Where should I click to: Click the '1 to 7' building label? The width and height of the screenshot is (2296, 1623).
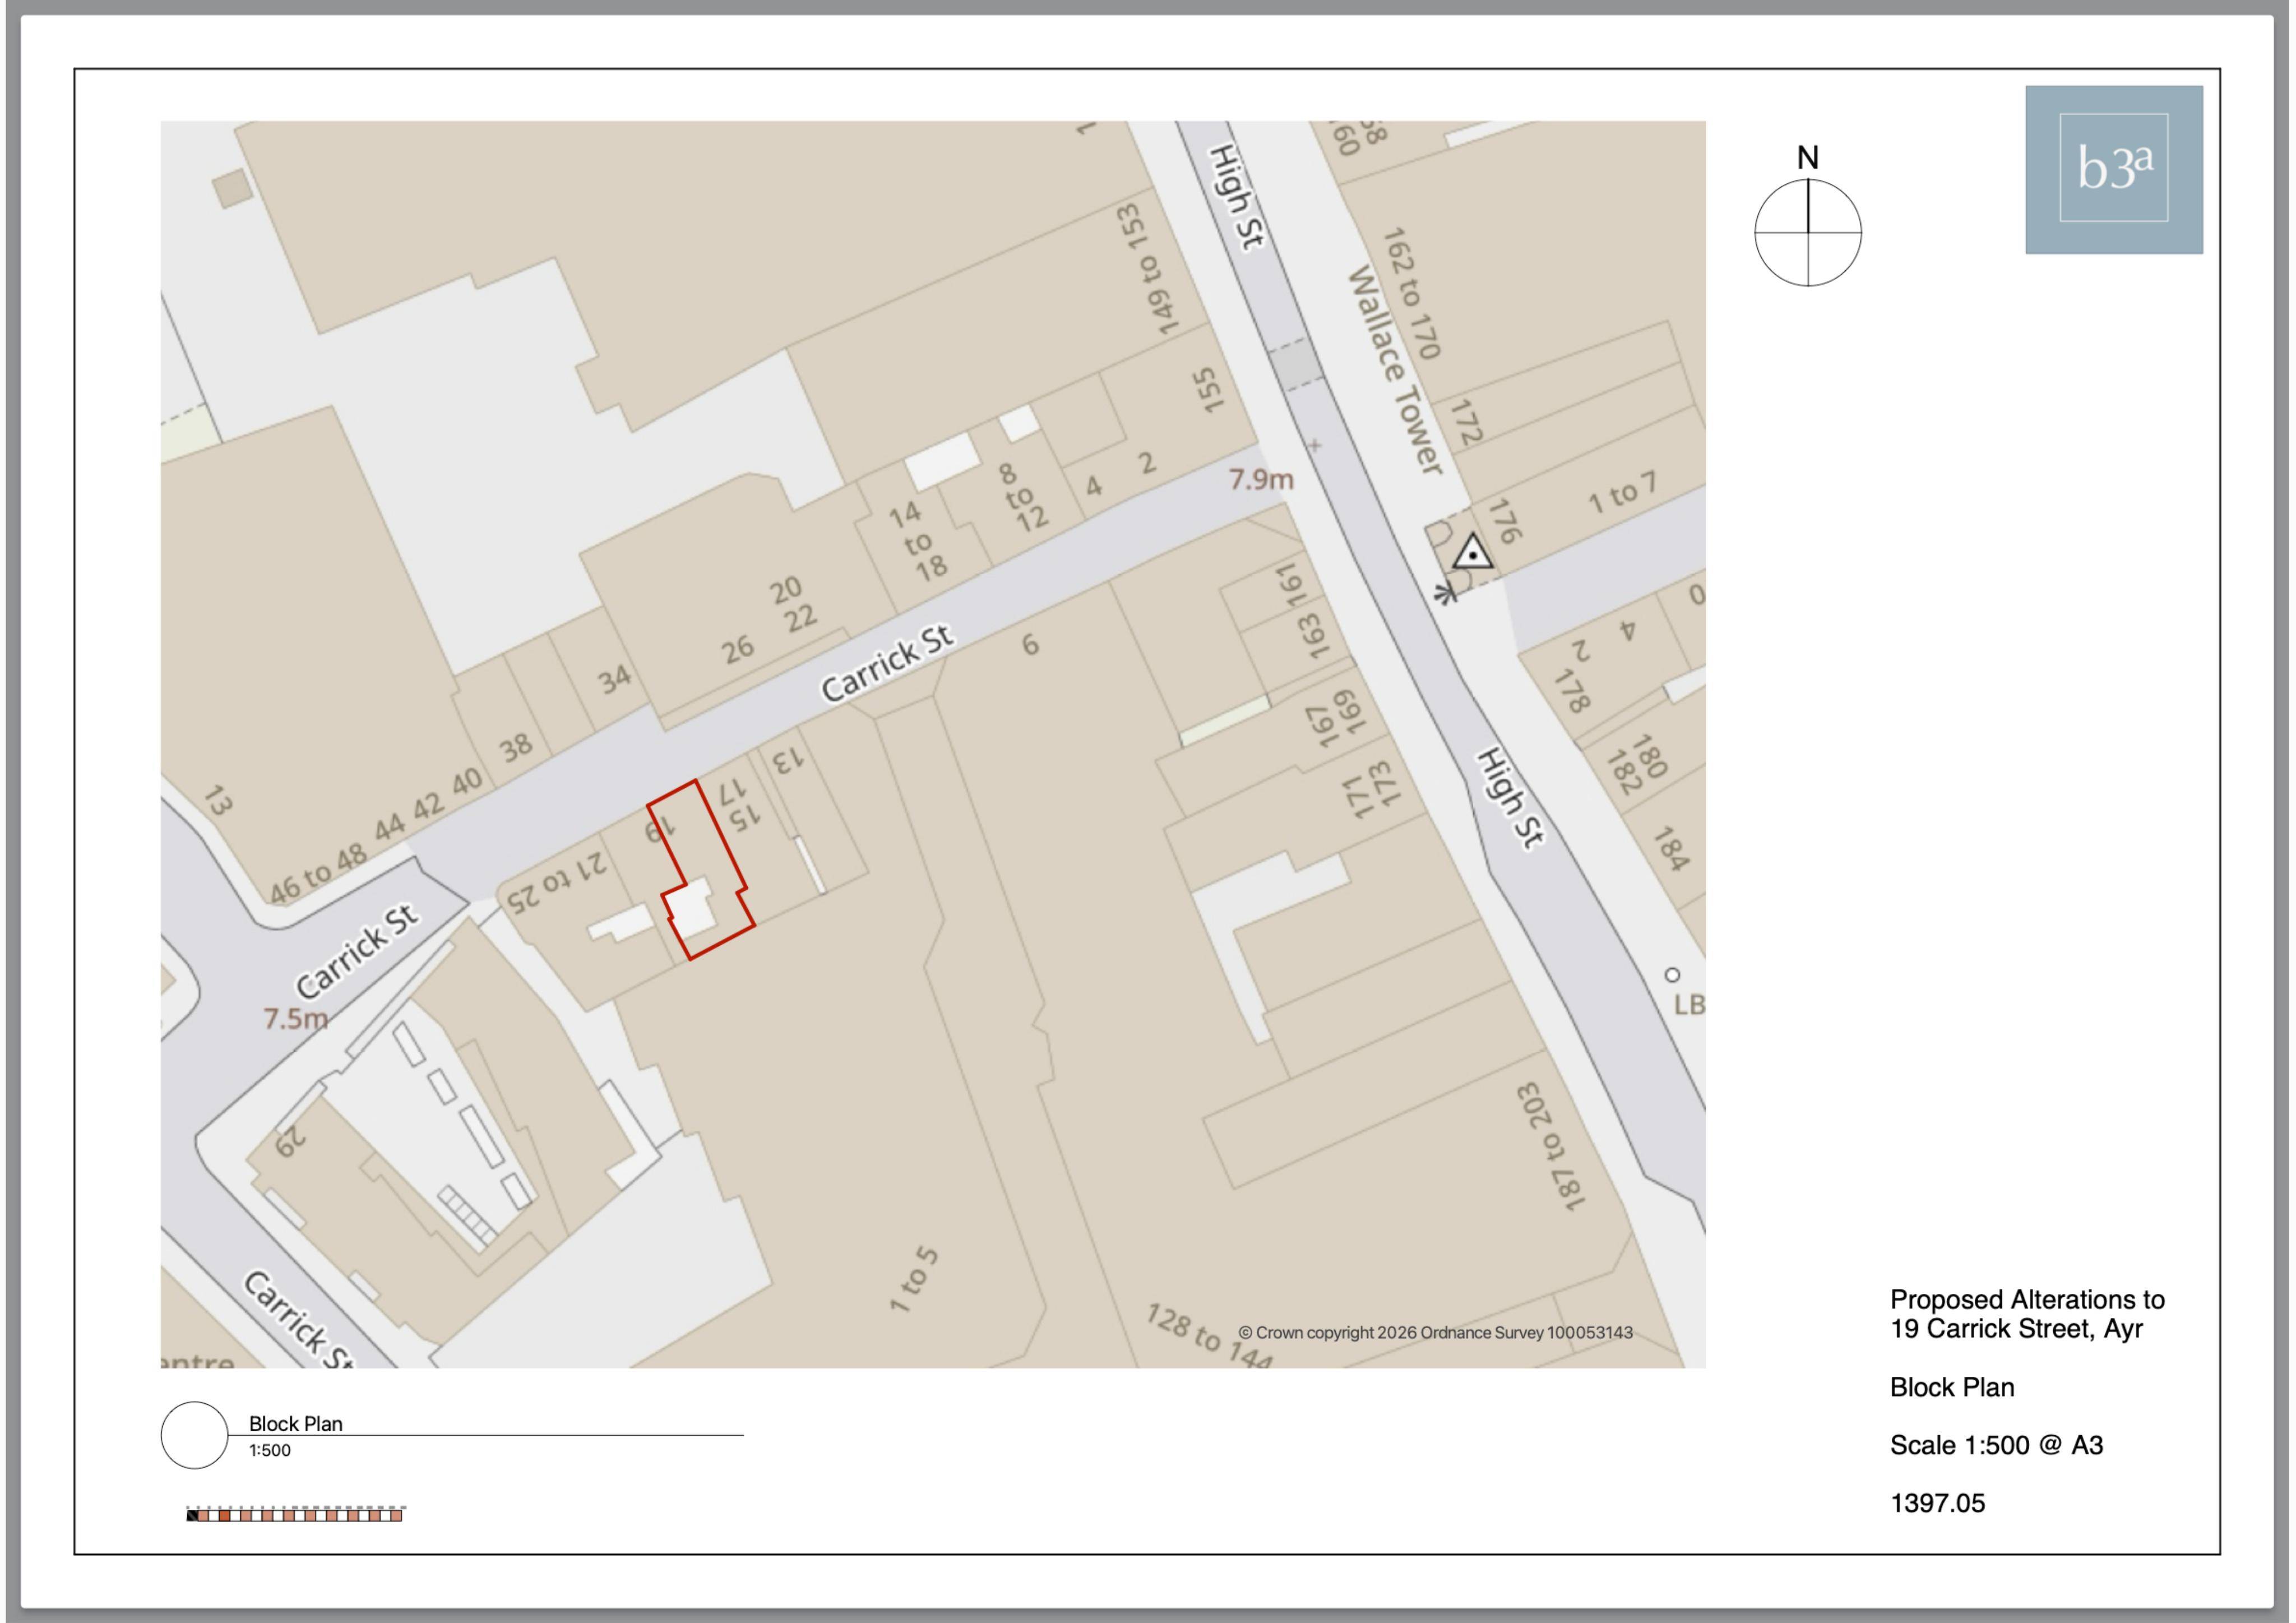[x=1622, y=493]
